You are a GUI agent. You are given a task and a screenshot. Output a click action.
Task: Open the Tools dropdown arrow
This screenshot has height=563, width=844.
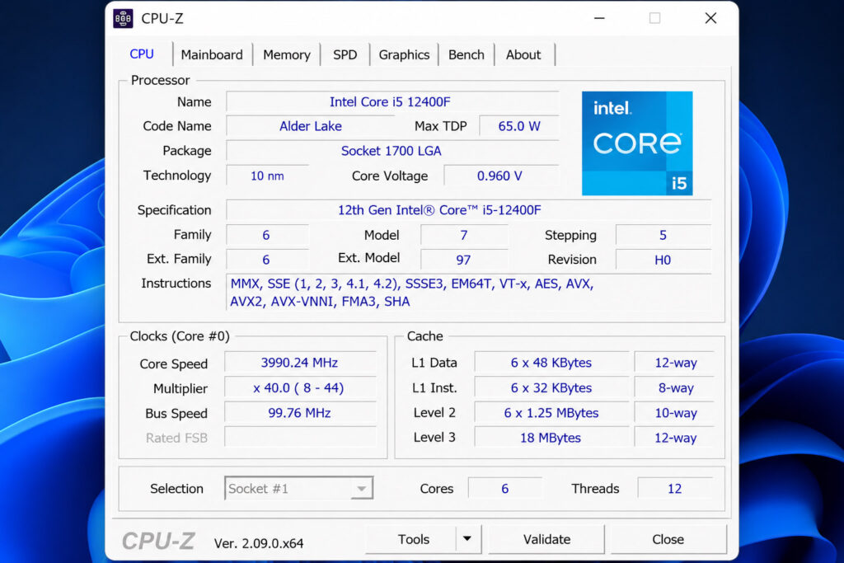click(467, 539)
